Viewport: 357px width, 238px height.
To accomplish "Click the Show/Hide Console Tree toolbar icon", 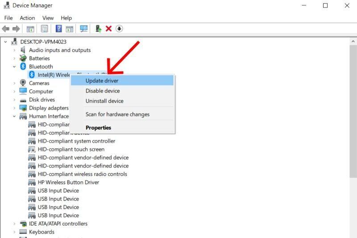I will coord(30,29).
